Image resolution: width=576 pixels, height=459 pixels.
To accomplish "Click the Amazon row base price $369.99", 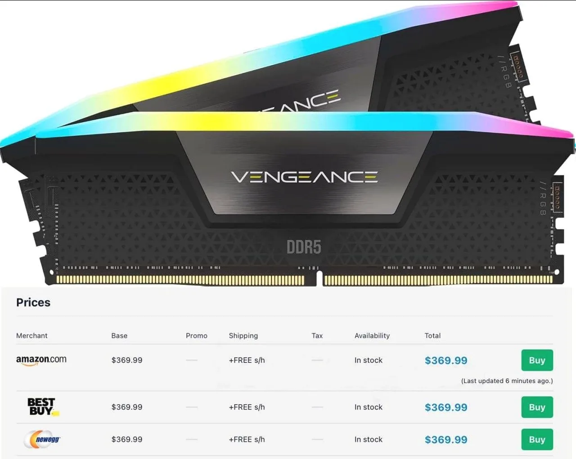I will pos(127,361).
